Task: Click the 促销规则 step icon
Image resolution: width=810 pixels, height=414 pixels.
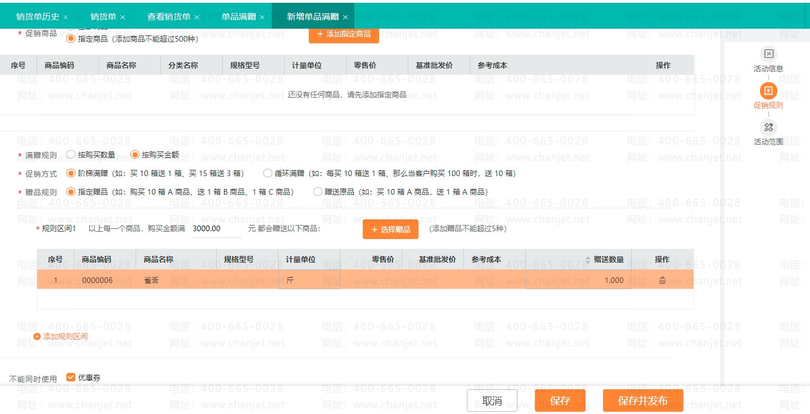Action: pos(768,91)
